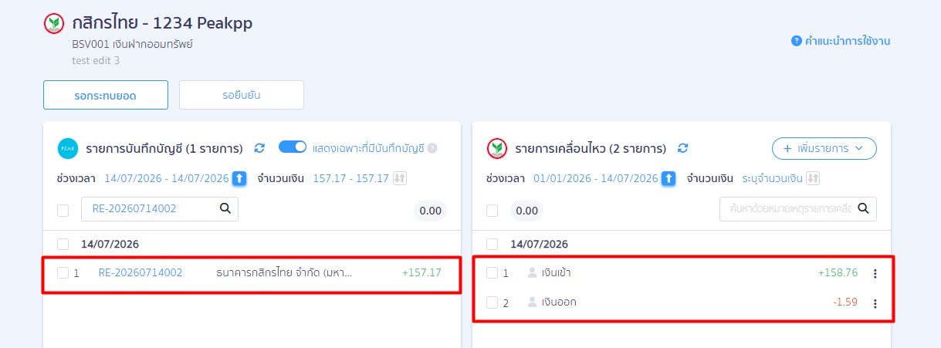The width and height of the screenshot is (941, 348).
Task: Click the +157.17 amount
Action: tap(421, 272)
